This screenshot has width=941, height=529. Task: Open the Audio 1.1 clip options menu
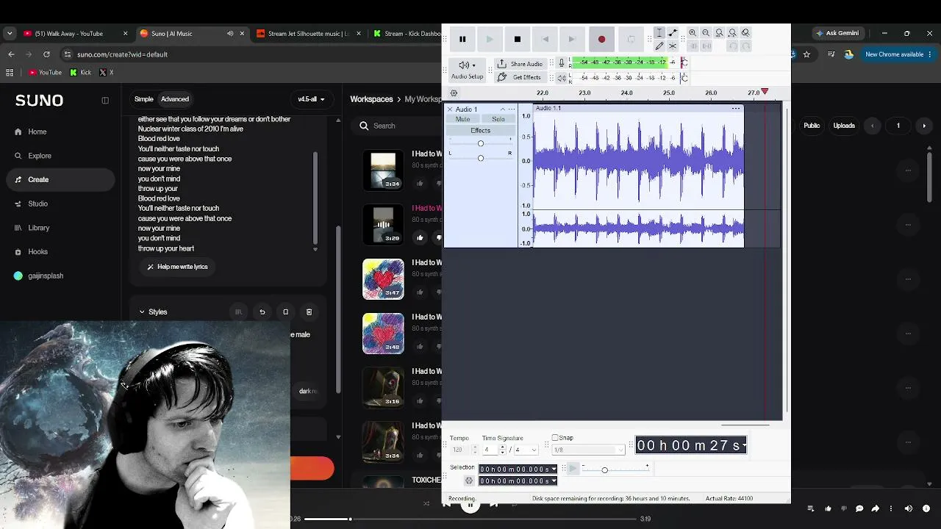click(x=735, y=109)
